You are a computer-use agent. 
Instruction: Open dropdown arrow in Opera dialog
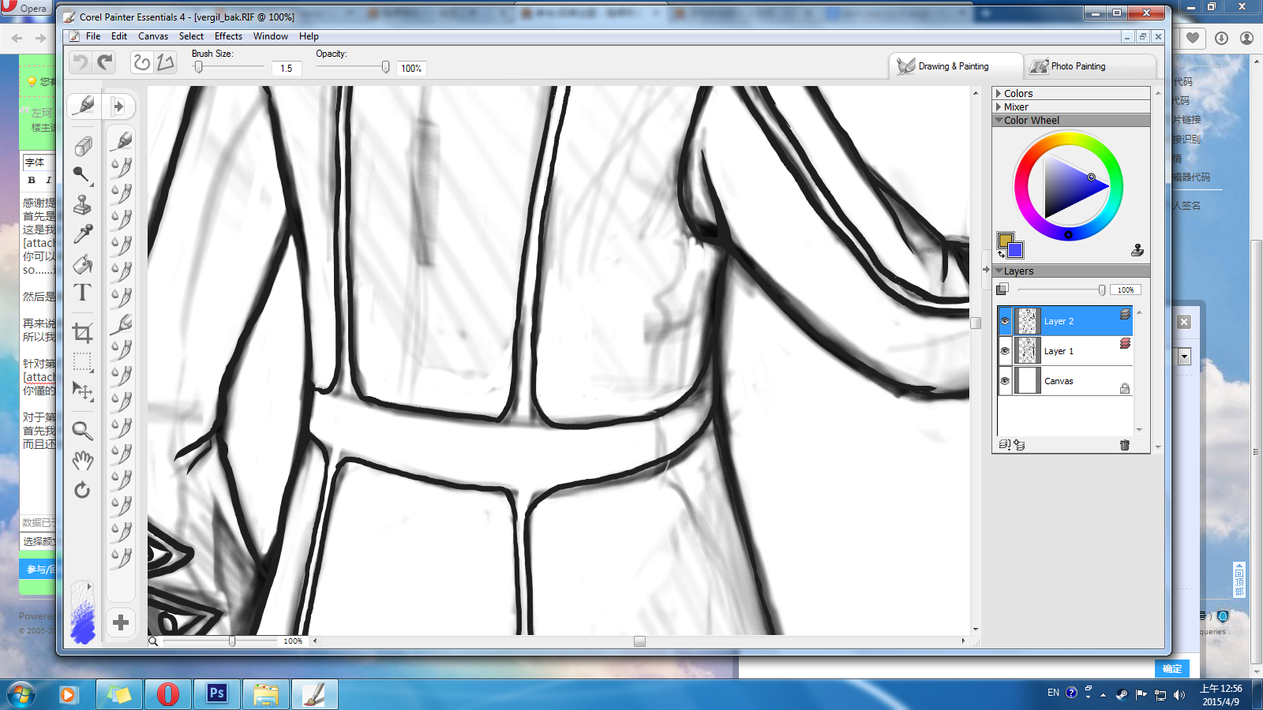tap(1185, 357)
